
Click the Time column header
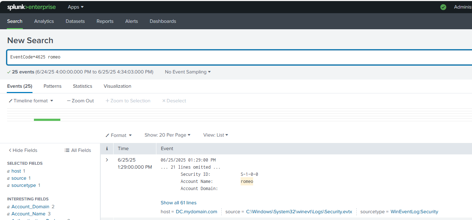click(x=123, y=149)
